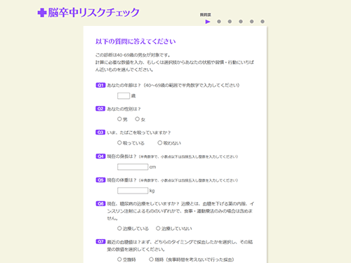Click the 脳卒中リスクチェック title
This screenshot has width=351, height=263.
click(93, 13)
